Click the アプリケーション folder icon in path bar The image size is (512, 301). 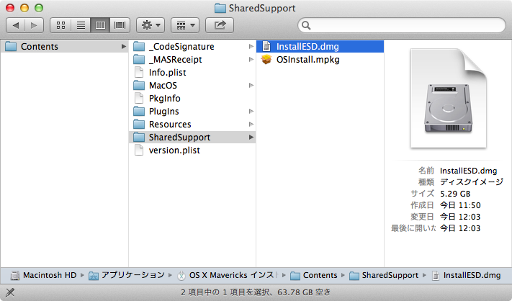coord(94,276)
